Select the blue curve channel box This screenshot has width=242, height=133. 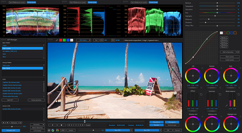click(231, 33)
